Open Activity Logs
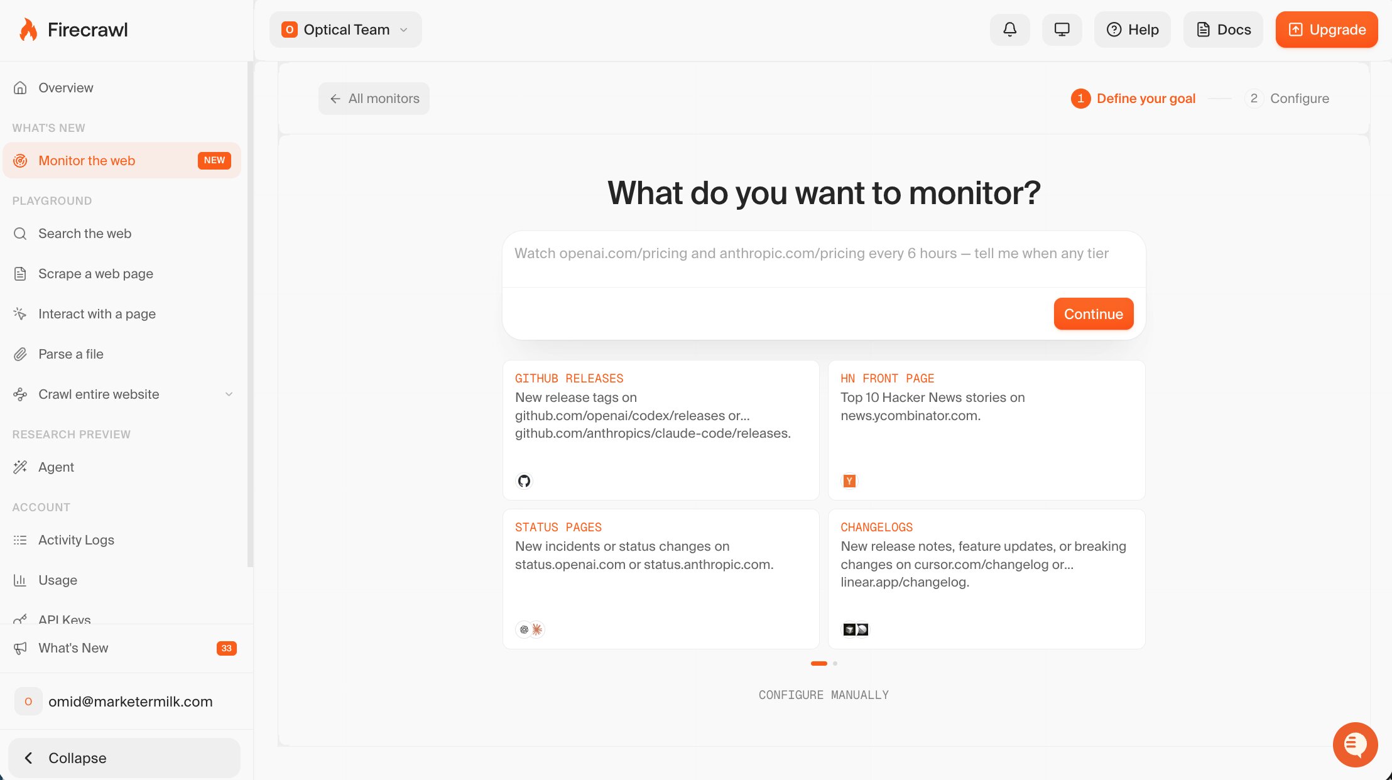This screenshot has width=1392, height=780. click(x=122, y=540)
